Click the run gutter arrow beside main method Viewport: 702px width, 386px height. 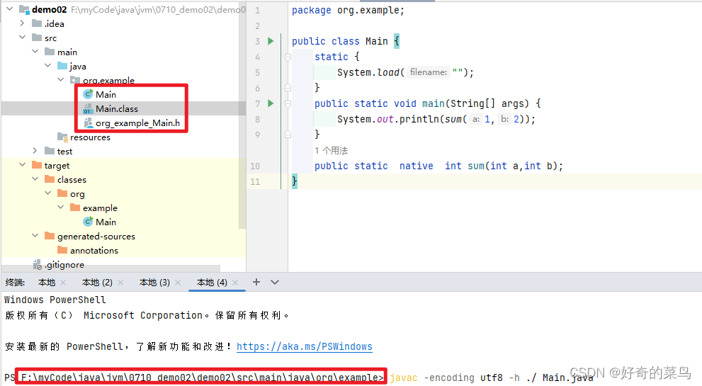tap(271, 103)
